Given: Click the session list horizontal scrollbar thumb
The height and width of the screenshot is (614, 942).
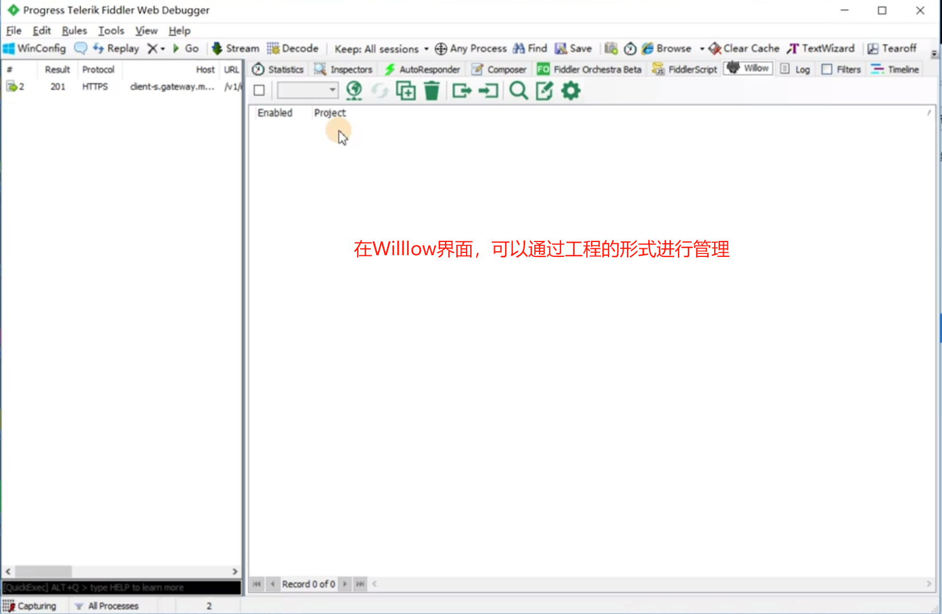Looking at the screenshot, I should (x=44, y=572).
